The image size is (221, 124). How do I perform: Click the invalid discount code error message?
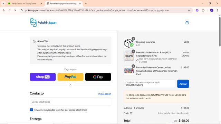[x=156, y=96]
